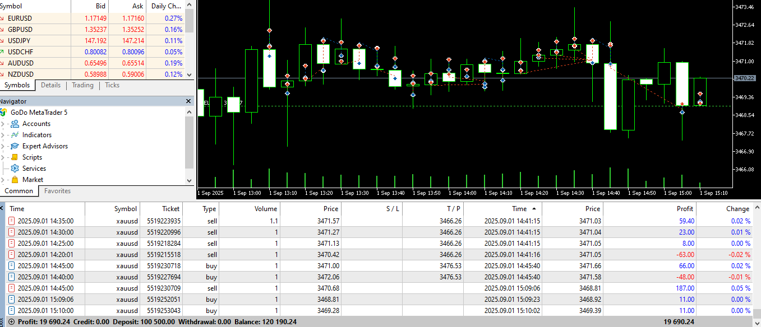
Task: Click the Daily Change column header
Action: [x=165, y=6]
